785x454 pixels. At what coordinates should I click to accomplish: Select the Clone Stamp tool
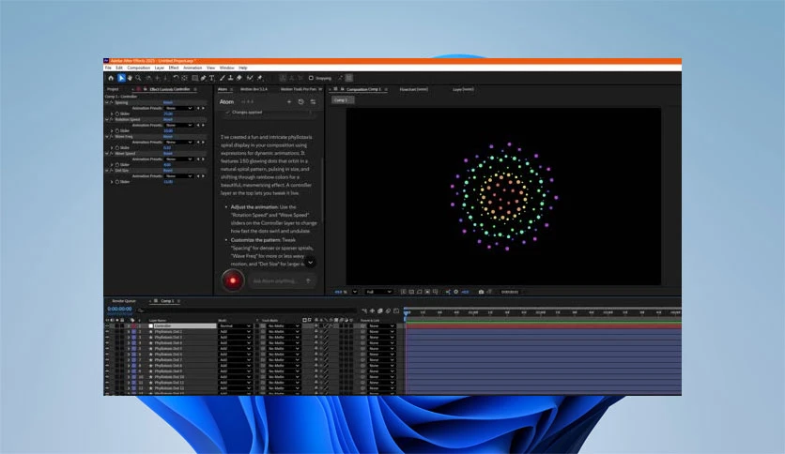[x=230, y=78]
